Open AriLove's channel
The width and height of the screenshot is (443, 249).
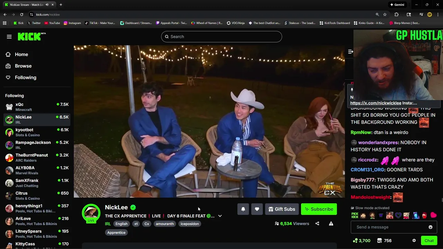coord(37,221)
